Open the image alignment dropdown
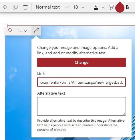The width and height of the screenshot is (135, 140). pos(23,31)
